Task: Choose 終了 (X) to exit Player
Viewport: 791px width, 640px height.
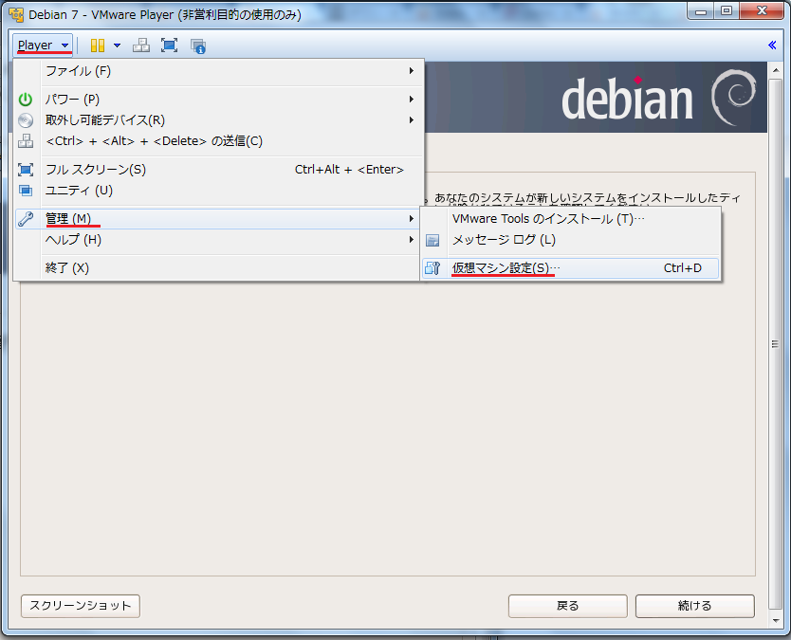Action: (67, 267)
